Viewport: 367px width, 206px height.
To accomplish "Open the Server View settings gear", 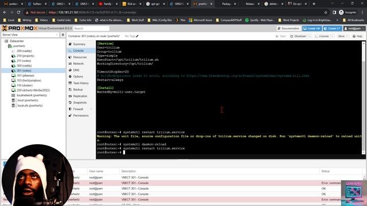I will pyautogui.click(x=63, y=35).
